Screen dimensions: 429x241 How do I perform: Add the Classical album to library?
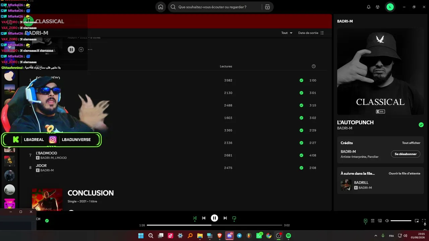(81, 50)
